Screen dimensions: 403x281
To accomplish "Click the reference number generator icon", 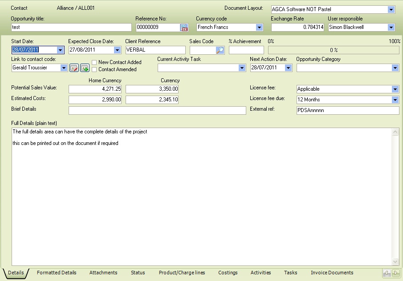I will tap(184, 28).
